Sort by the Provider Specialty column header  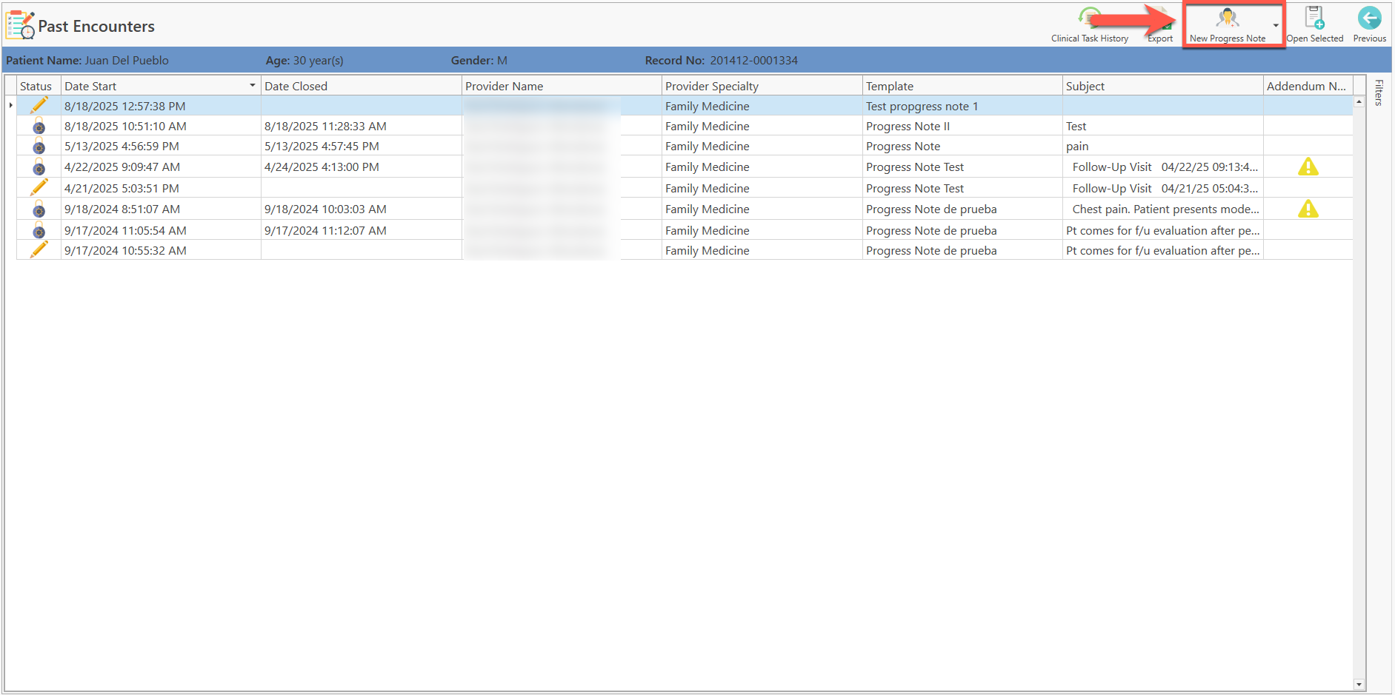click(x=762, y=86)
